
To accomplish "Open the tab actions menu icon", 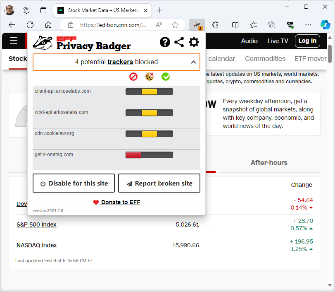I will point(43,10).
